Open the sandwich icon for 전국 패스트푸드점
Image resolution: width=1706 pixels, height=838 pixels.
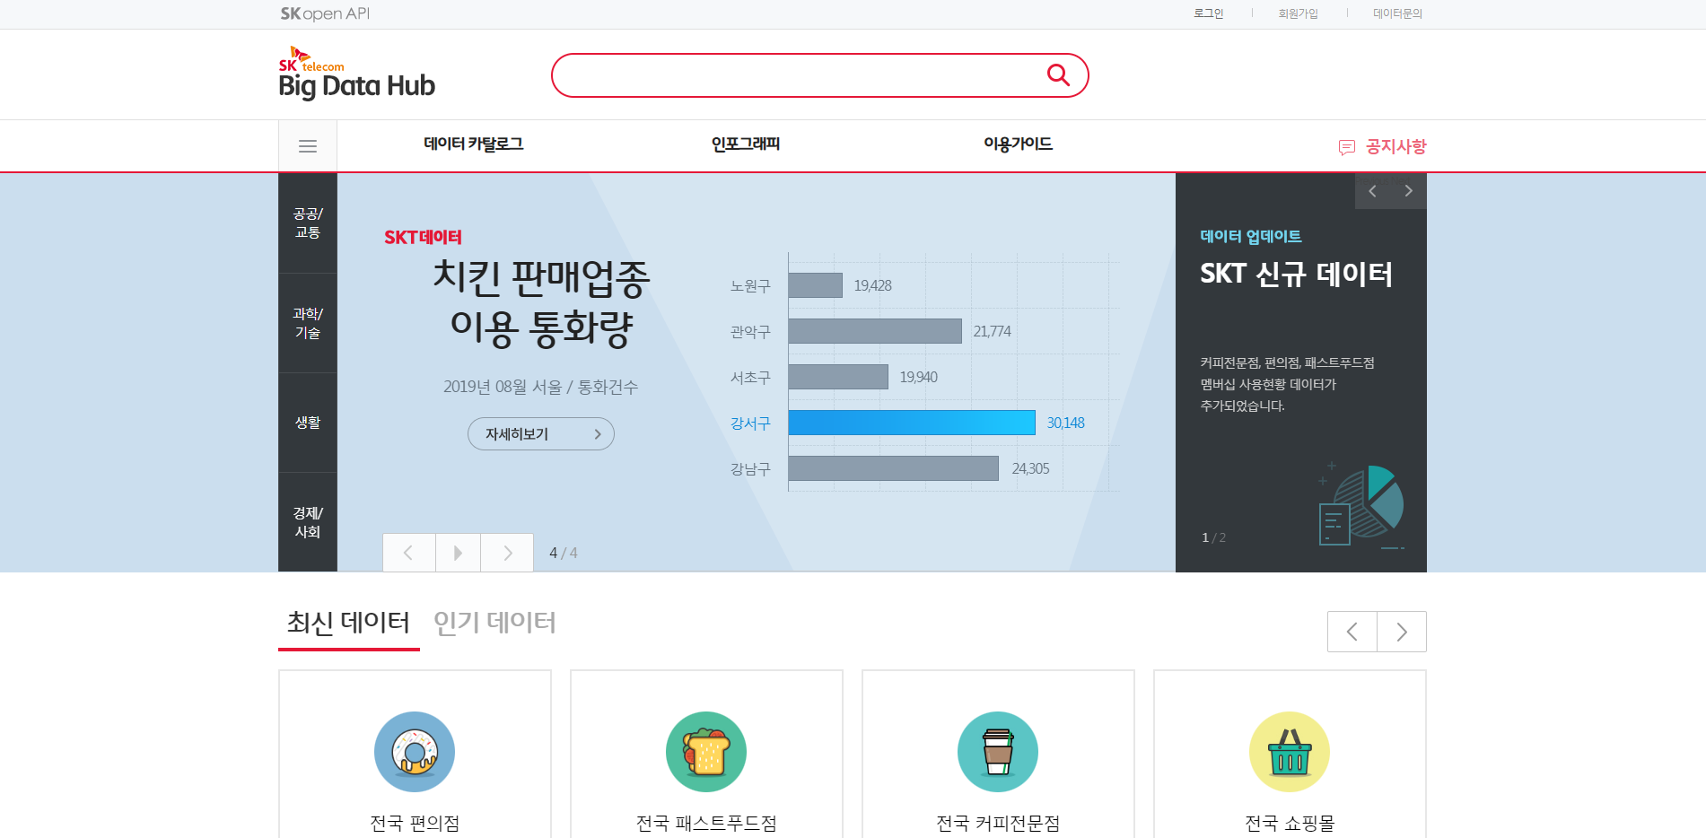coord(706,752)
